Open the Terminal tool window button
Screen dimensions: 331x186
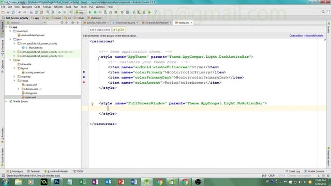point(33,171)
